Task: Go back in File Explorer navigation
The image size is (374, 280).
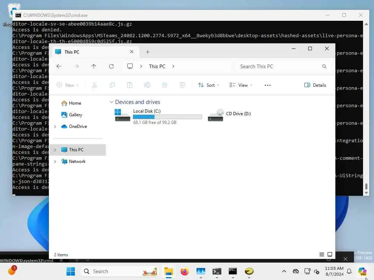Action: 59,66
